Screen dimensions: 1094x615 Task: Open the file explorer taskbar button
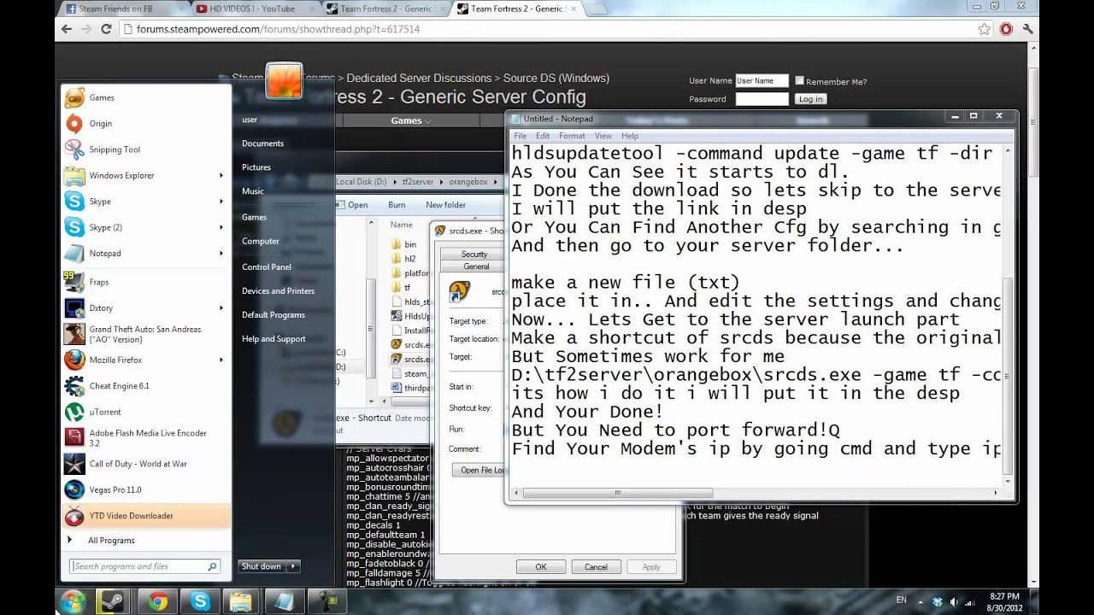click(x=239, y=601)
